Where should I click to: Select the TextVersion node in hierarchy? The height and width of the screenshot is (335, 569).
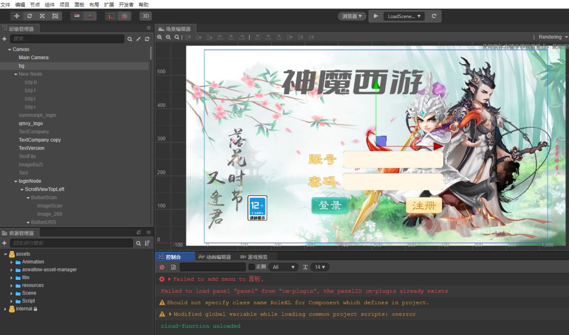(x=32, y=148)
